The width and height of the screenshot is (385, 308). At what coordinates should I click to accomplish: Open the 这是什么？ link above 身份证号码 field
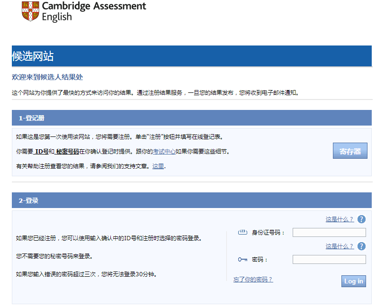click(x=340, y=219)
